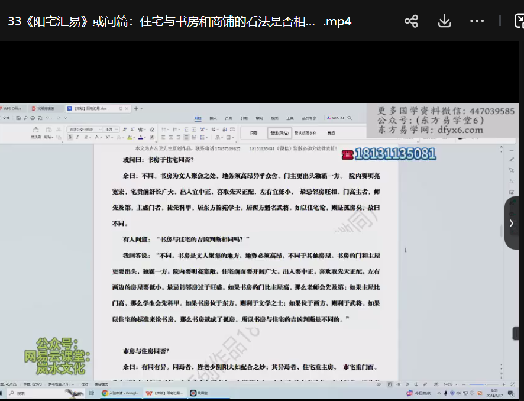Download the video with the download icon
The height and width of the screenshot is (401, 524).
(444, 21)
